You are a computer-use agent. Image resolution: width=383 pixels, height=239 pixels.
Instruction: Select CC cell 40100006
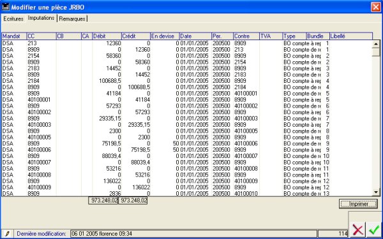click(39, 150)
